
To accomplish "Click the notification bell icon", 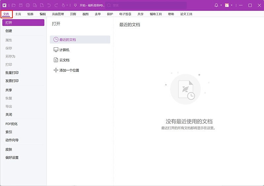I will [x=216, y=5].
